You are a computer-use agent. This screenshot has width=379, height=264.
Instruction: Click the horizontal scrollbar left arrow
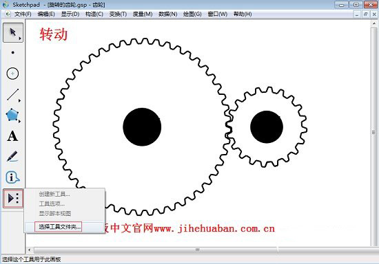(29, 250)
